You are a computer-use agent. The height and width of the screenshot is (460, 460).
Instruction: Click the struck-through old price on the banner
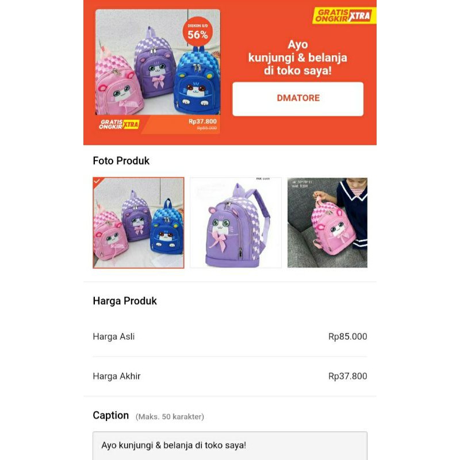[207, 128]
